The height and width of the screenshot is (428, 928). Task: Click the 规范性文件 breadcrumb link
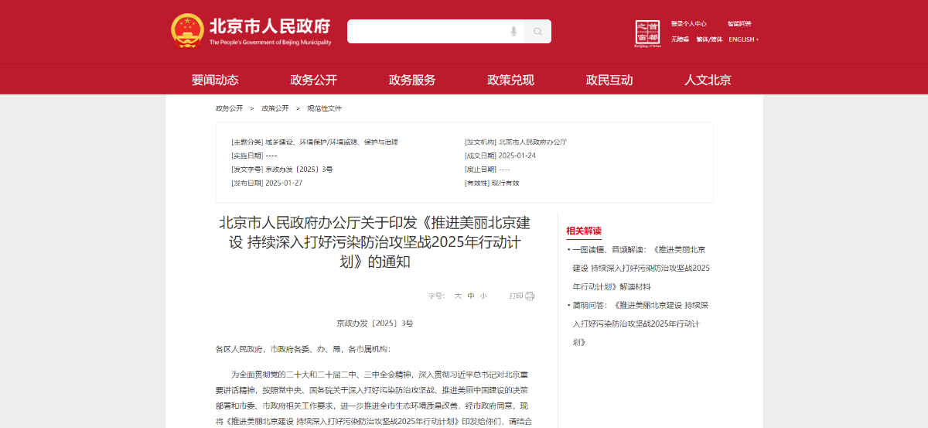tap(324, 108)
